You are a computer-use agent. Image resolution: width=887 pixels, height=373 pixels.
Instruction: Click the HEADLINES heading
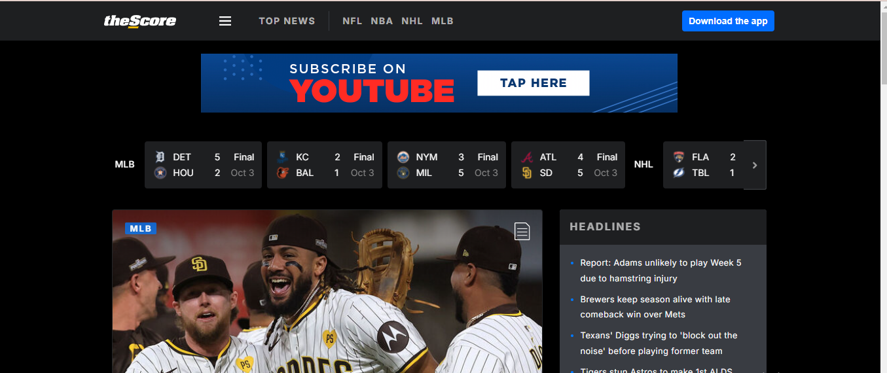[605, 226]
